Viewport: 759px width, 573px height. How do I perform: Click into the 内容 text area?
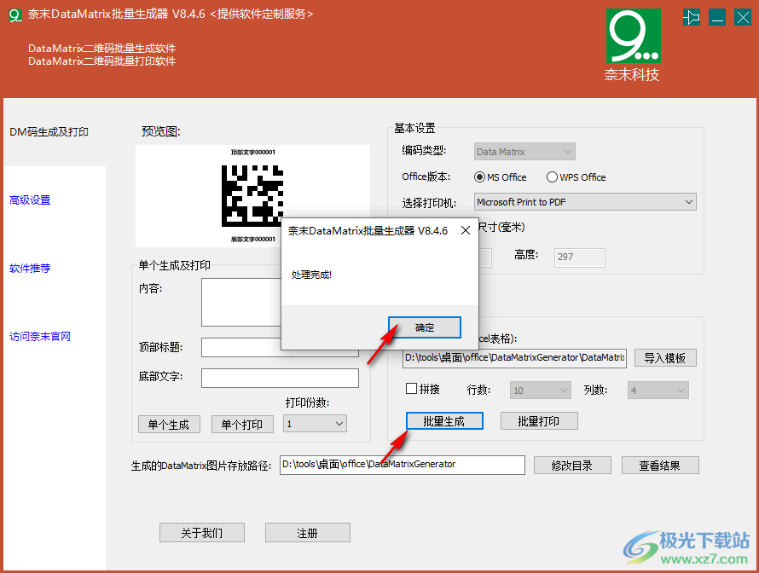[x=241, y=302]
